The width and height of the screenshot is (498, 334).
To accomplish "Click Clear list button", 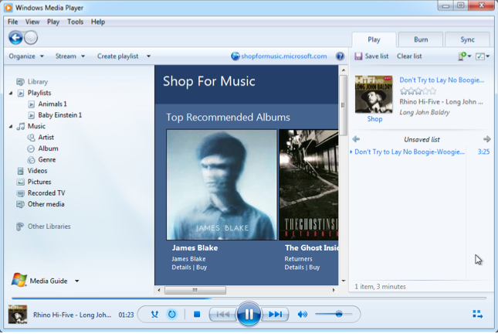I will [x=409, y=56].
